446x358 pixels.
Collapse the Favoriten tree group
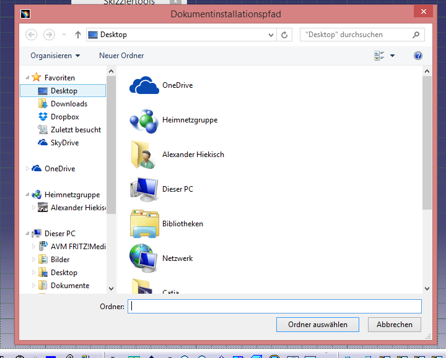coord(27,77)
